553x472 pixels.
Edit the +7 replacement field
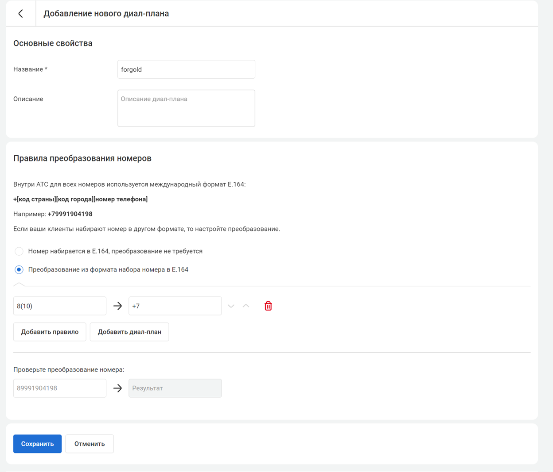(x=175, y=306)
